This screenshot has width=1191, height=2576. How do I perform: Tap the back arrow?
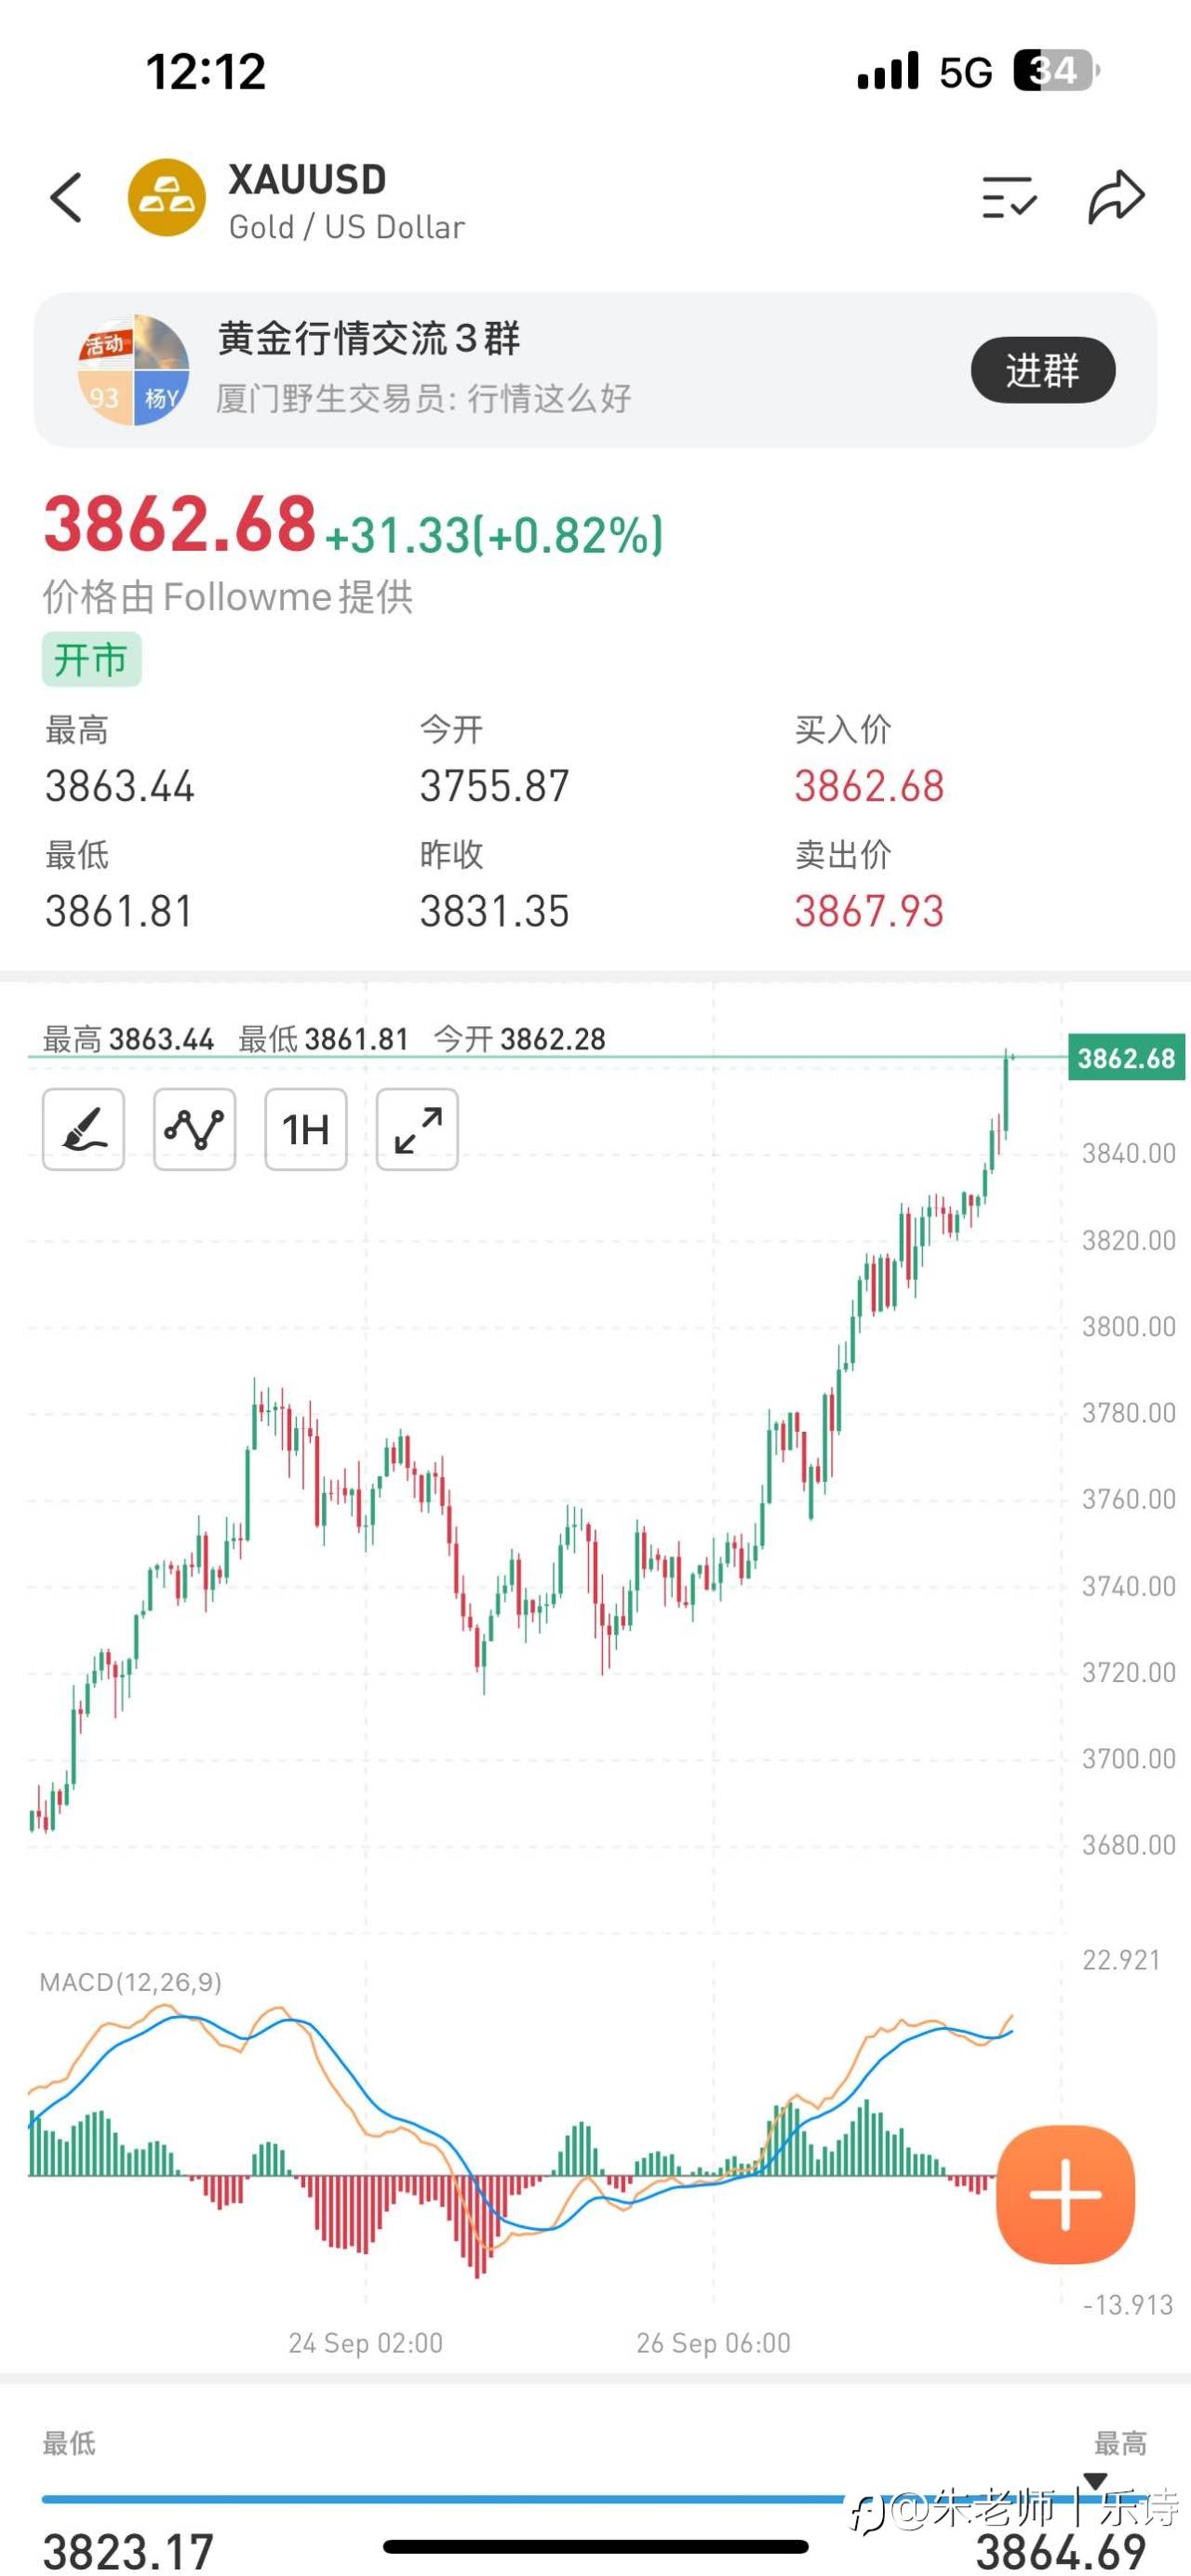tap(66, 197)
